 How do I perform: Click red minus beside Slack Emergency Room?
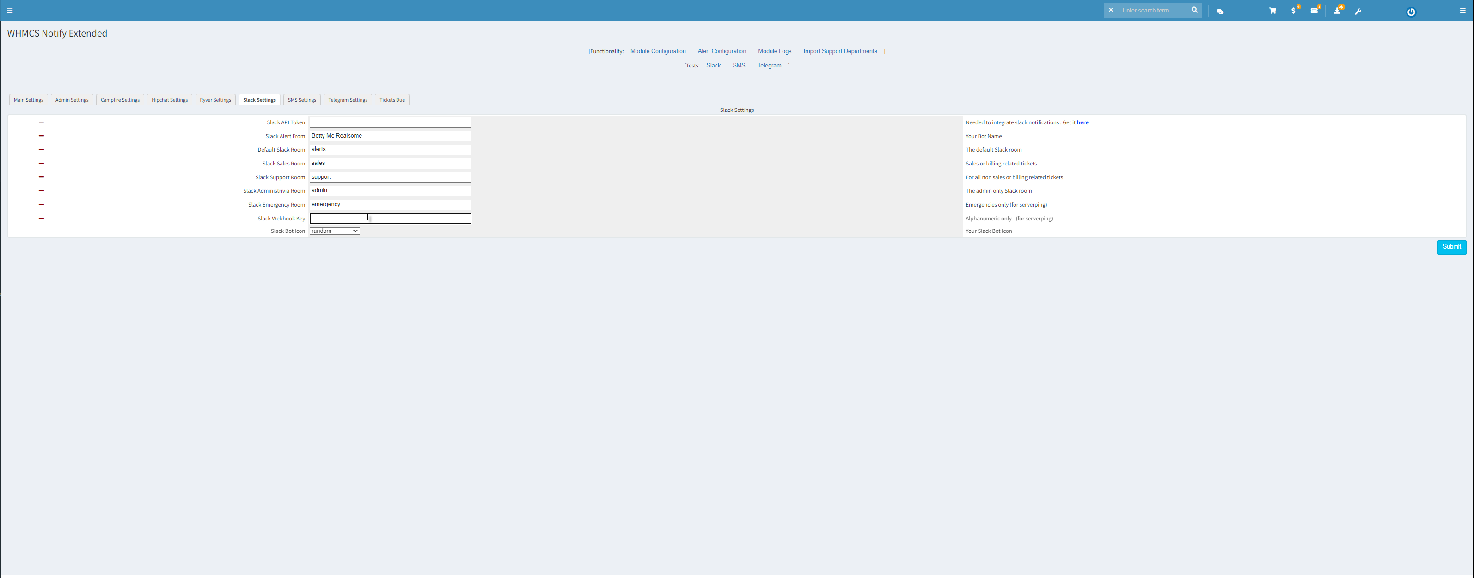pos(41,205)
